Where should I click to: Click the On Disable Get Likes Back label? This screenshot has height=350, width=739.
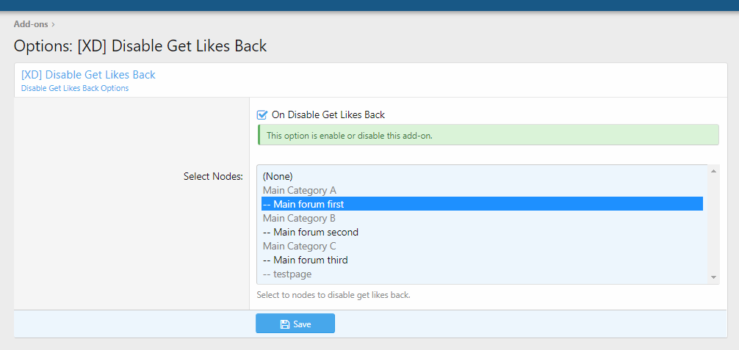click(x=328, y=114)
